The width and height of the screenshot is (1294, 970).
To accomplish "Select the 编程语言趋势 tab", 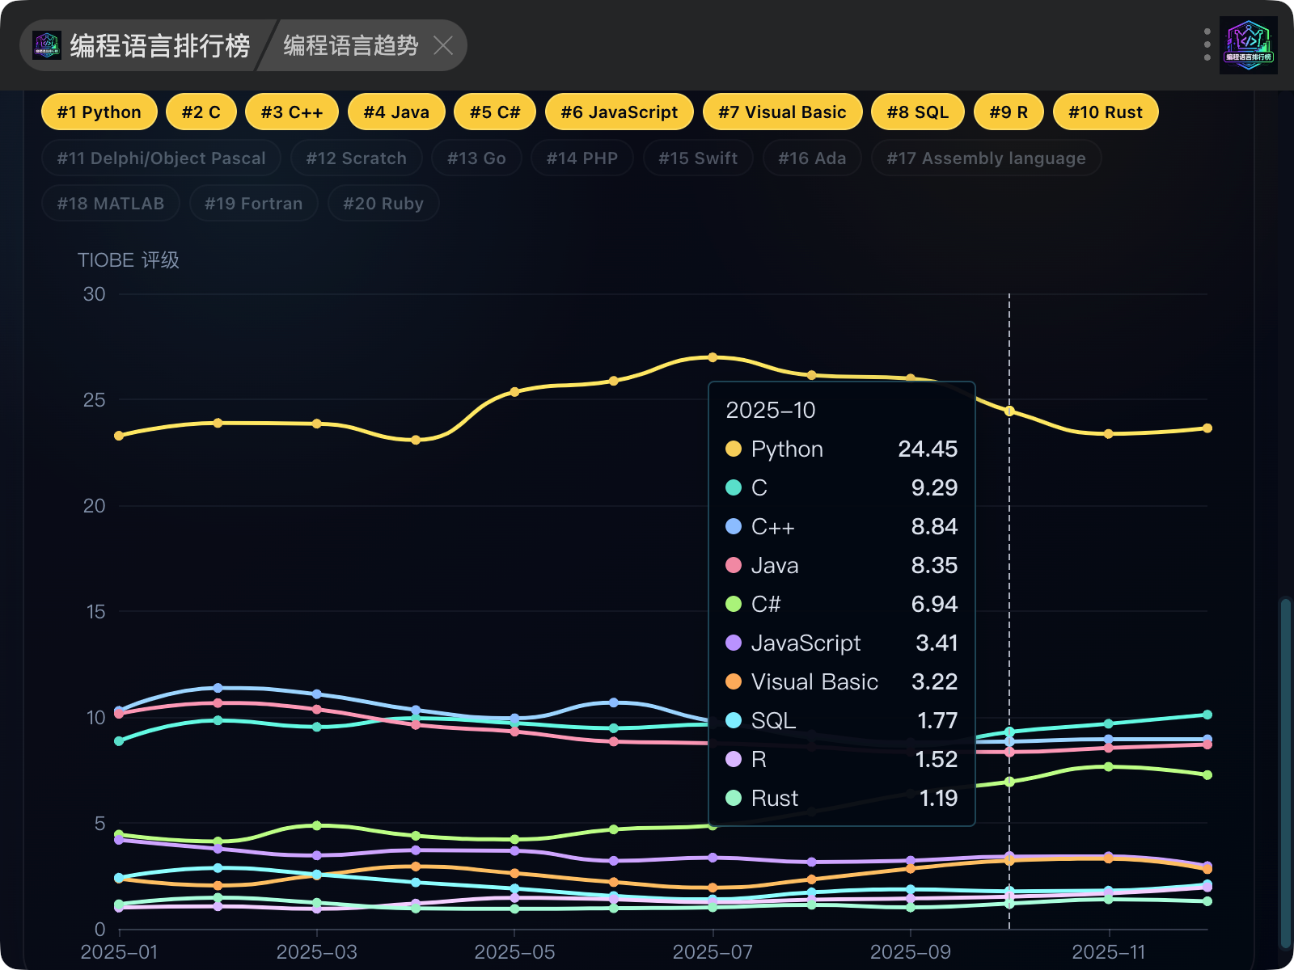I will coord(351,45).
